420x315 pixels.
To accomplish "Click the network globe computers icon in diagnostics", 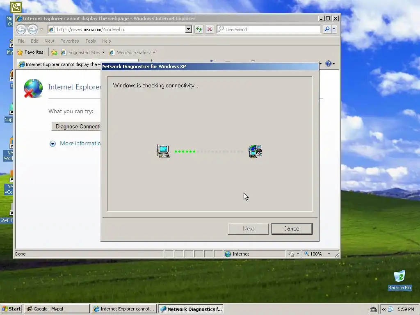I will pos(255,151).
